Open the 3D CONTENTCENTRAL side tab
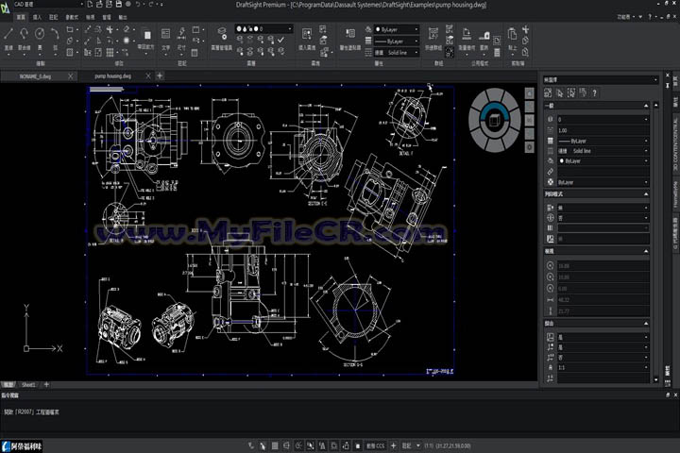Viewport: 680px width, 453px height. click(x=675, y=144)
